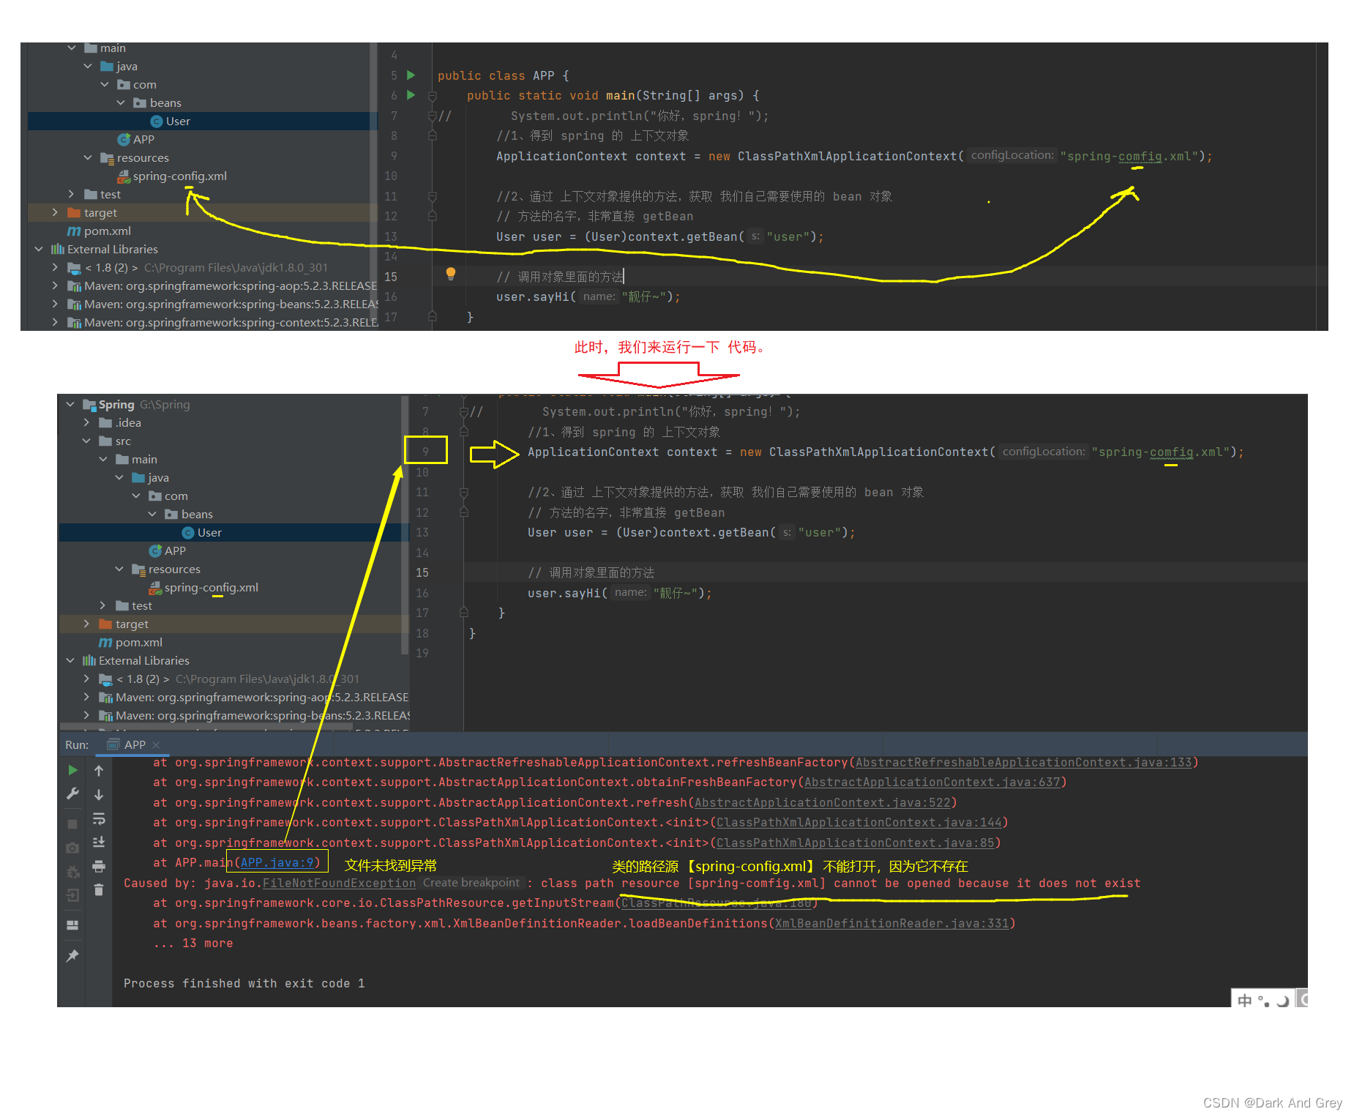Screen dimensions: 1354x1117
Task: Open the APP.java:9 stack trace link
Action: [277, 862]
